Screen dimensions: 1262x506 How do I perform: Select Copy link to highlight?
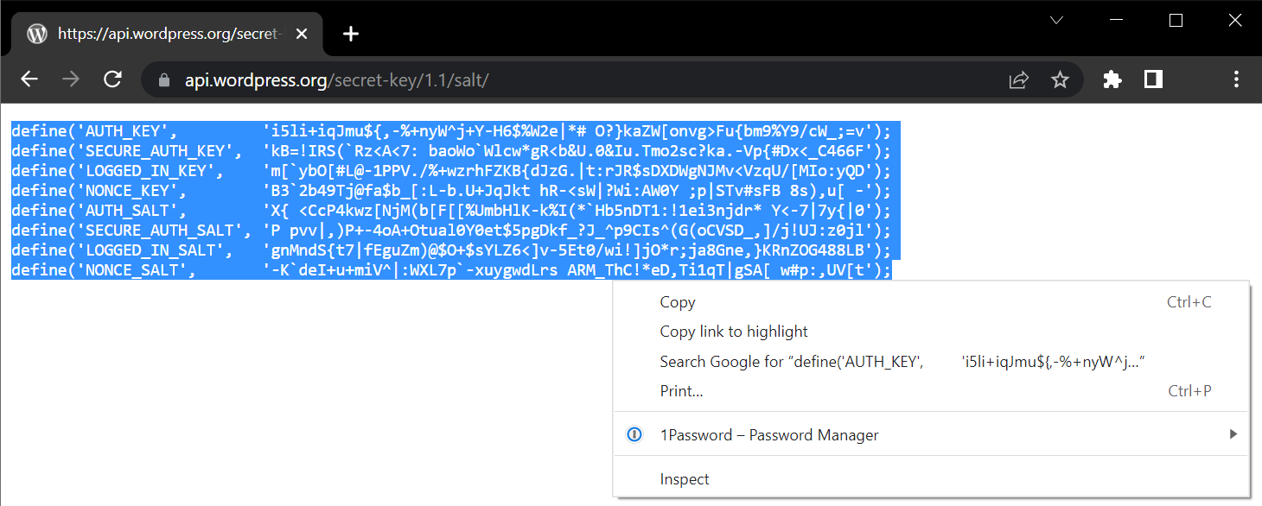tap(734, 332)
